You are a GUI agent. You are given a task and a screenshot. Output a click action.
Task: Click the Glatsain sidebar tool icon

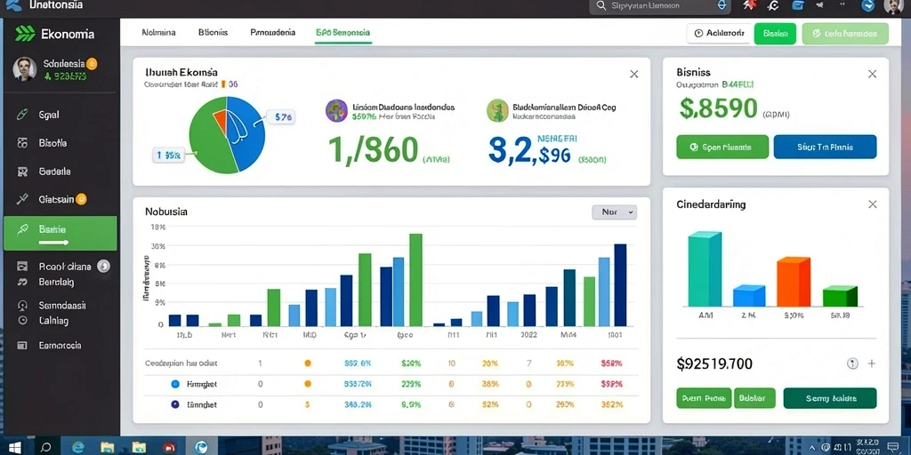[22, 200]
